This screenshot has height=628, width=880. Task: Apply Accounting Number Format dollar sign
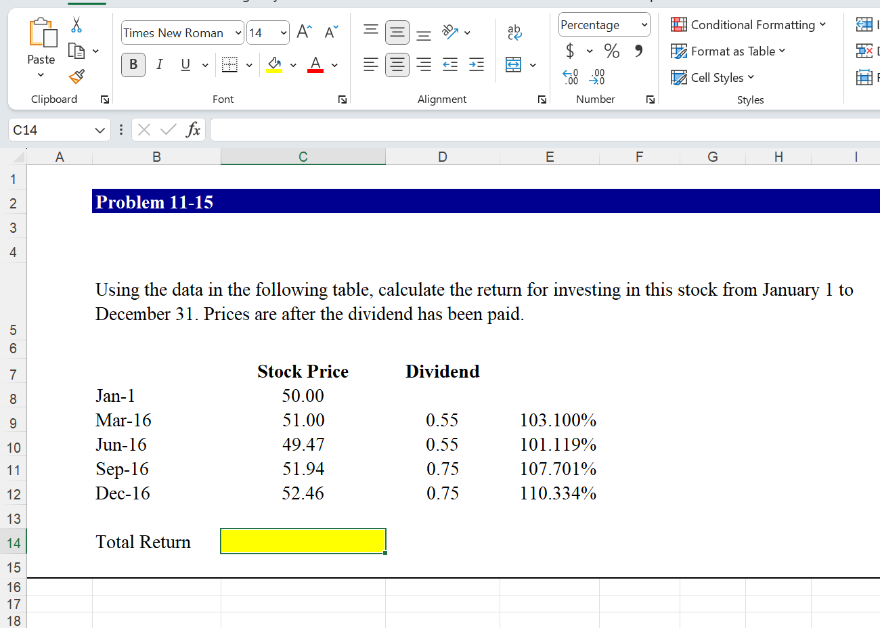tap(571, 51)
